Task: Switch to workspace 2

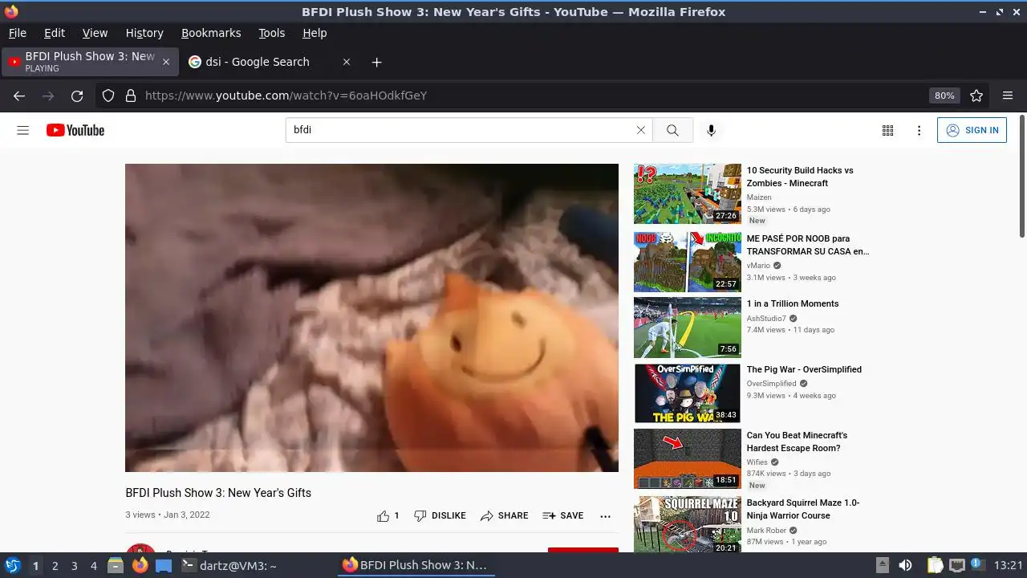Action: pos(55,566)
